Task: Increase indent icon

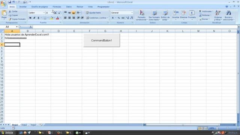Action: tap(82, 18)
